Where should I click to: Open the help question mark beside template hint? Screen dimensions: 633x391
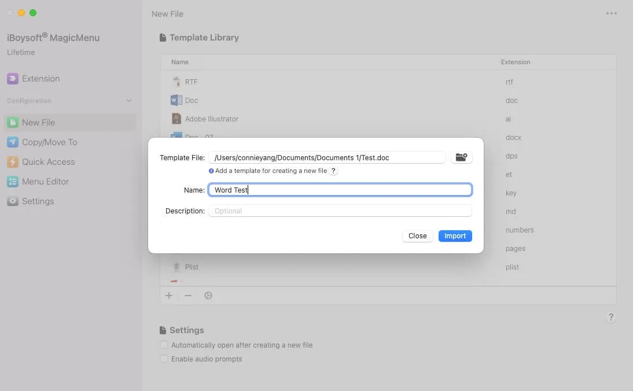pos(333,171)
